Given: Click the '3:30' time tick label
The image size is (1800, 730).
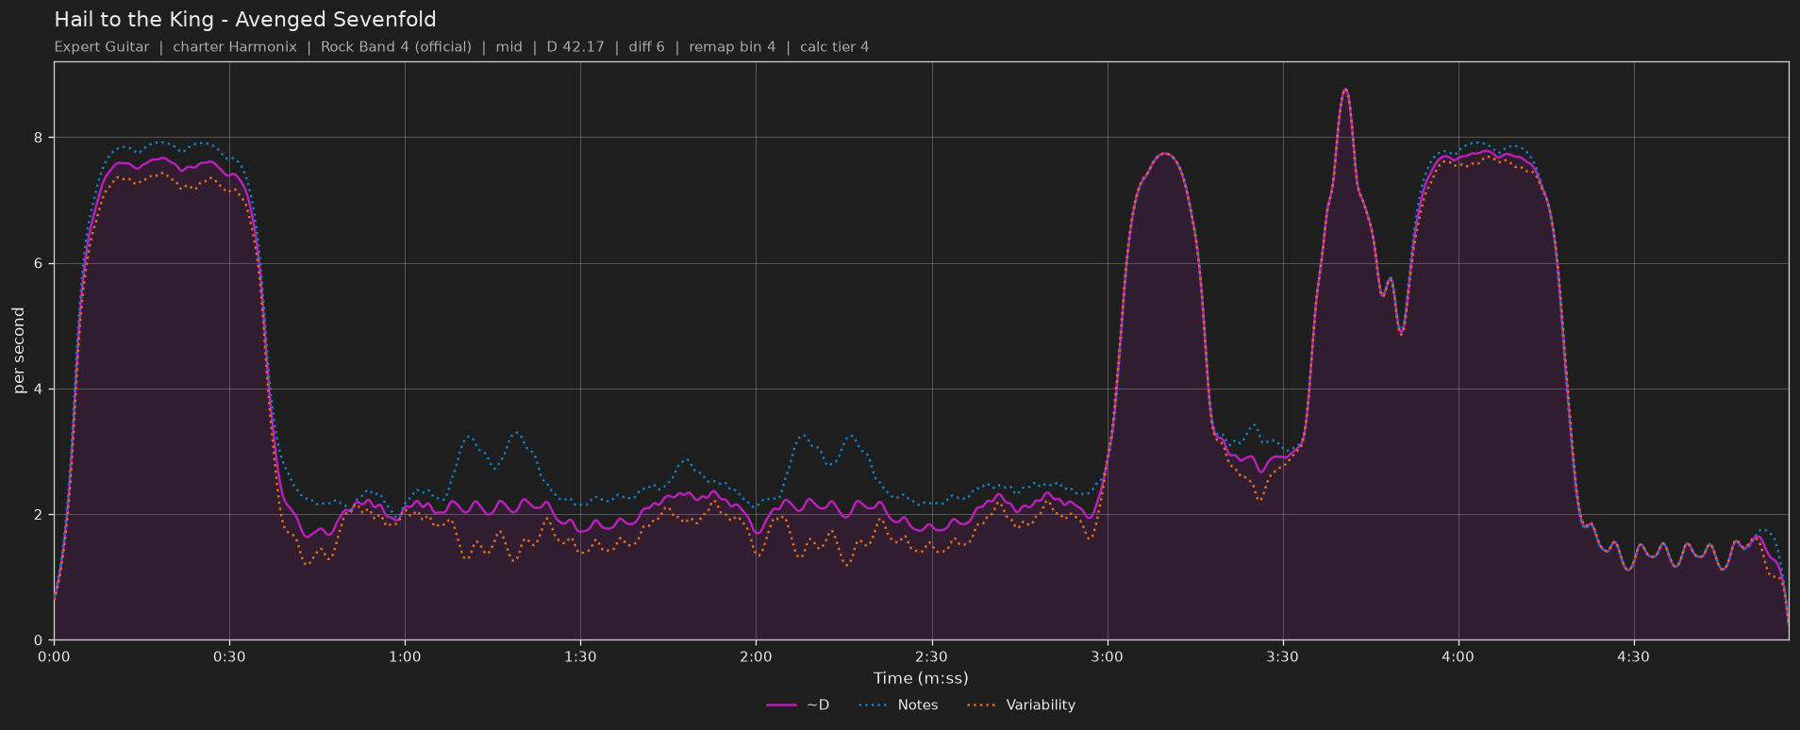Looking at the screenshot, I should (1282, 656).
